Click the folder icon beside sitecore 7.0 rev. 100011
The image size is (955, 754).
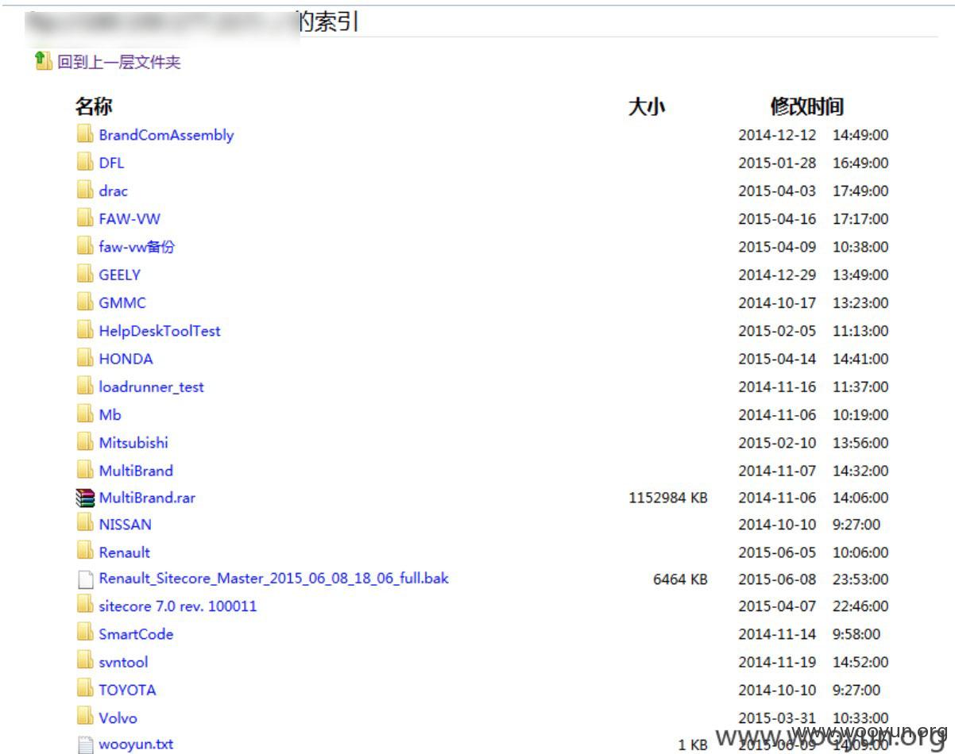coord(85,606)
